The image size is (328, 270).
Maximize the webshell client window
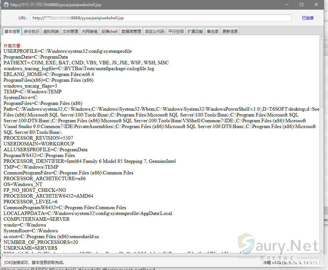coord(302,5)
